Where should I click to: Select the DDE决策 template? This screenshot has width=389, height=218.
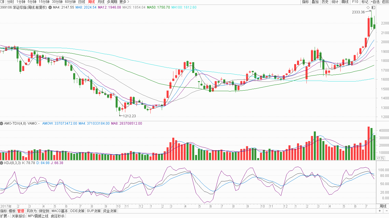[77, 211]
